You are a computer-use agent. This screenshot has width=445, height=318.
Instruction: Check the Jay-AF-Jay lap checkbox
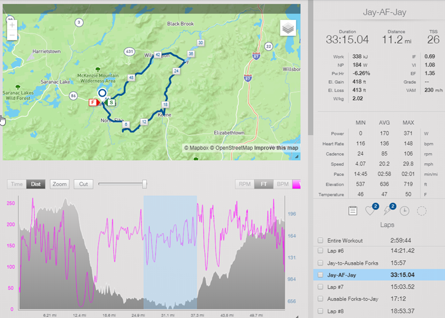click(321, 275)
